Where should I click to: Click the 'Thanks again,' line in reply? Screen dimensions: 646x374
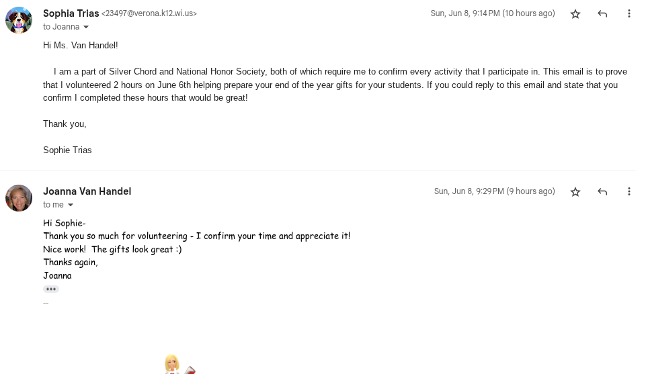(x=71, y=262)
